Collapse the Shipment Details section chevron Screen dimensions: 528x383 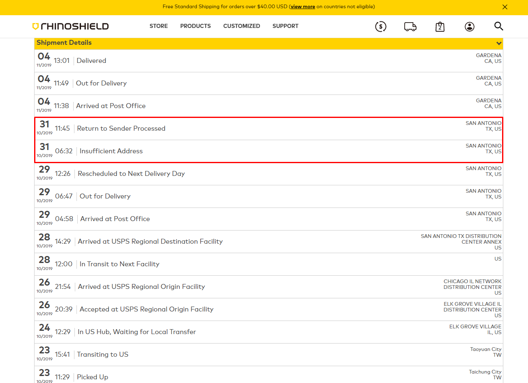(x=499, y=43)
